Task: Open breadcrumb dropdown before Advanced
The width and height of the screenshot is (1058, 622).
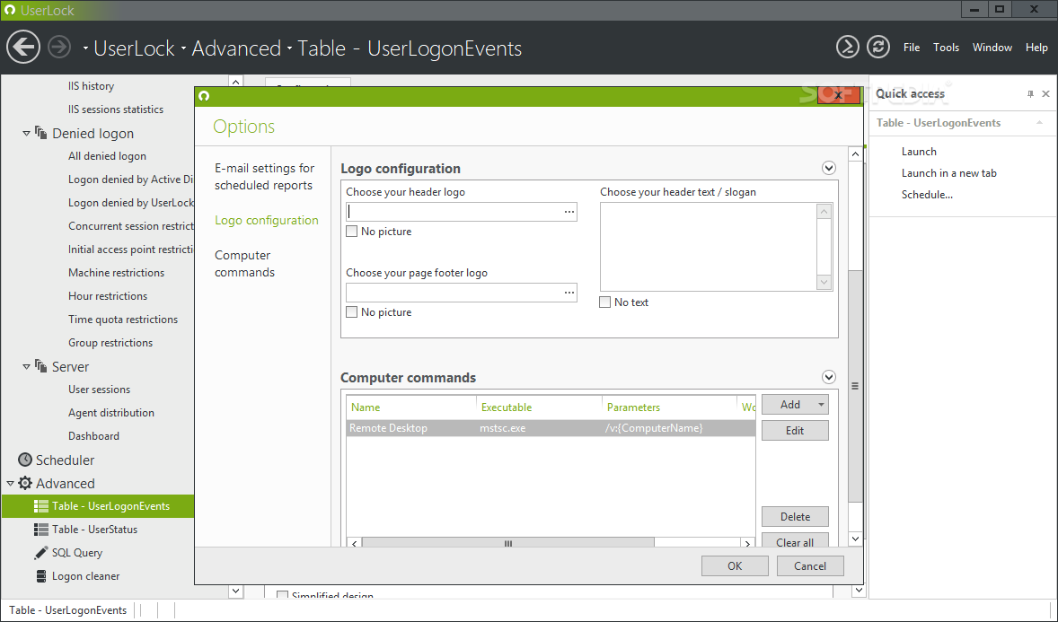Action: pos(183,48)
